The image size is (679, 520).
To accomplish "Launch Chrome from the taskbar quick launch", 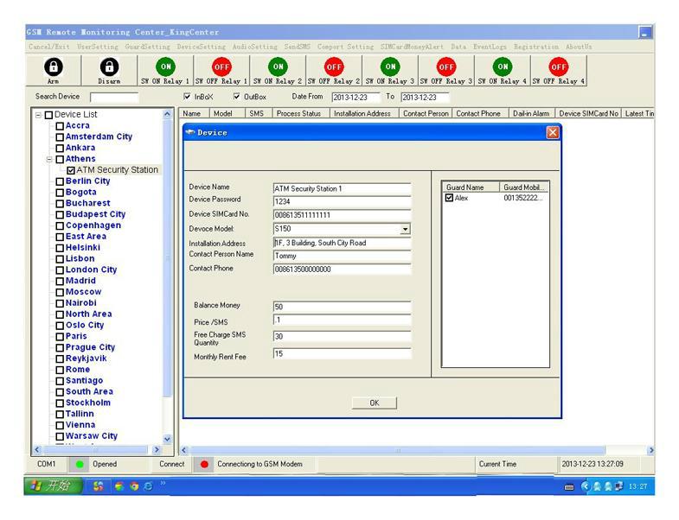I will tap(134, 485).
